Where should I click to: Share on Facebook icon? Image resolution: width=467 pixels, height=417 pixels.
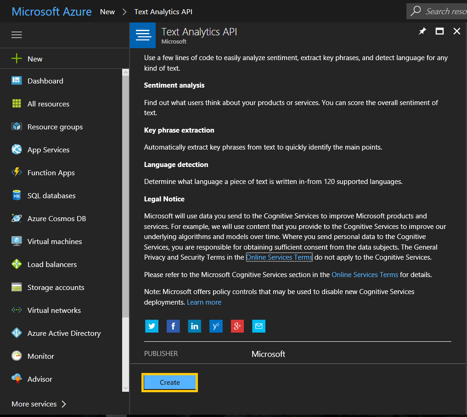[173, 326]
